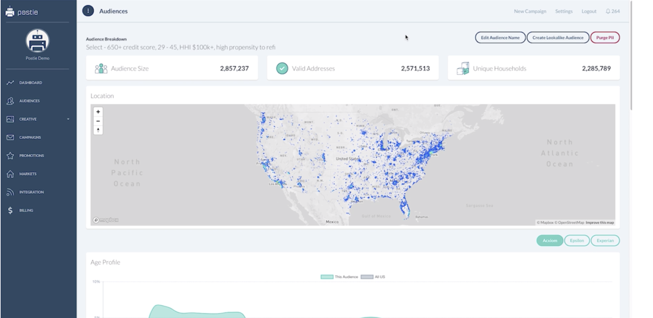Viewport: 653px width, 318px height.
Task: Open Markets via the house icon
Action: click(x=10, y=174)
